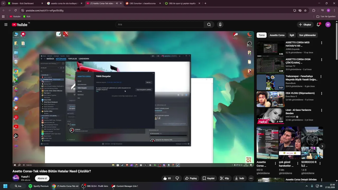338x190 pixels.
Task: Download the video with İndir
Action: point(239,178)
